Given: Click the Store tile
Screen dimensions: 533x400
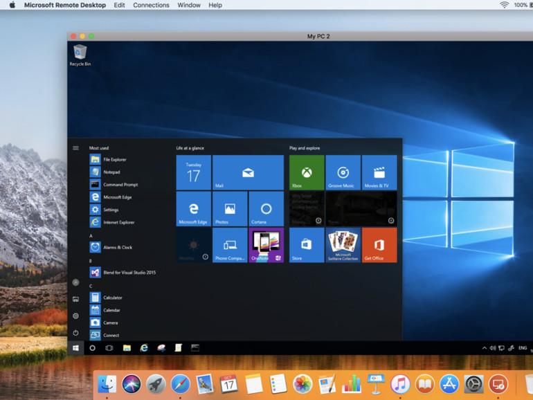Looking at the screenshot, I should [307, 245].
